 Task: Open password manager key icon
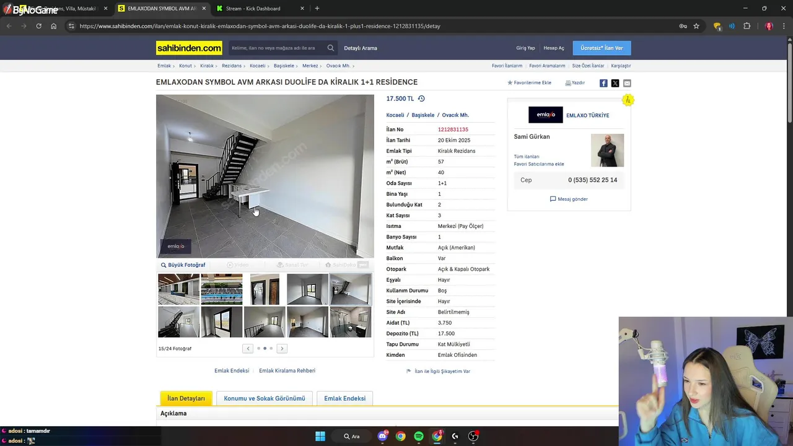pyautogui.click(x=683, y=26)
